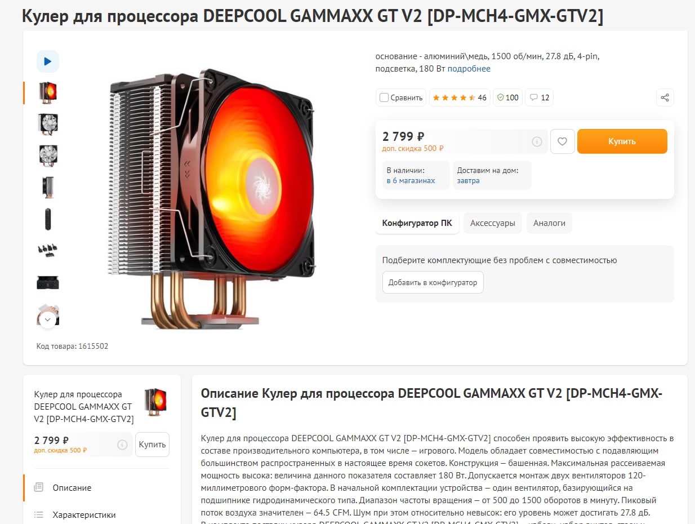
Task: Tick the Сравнить checkbox
Action: 384,97
